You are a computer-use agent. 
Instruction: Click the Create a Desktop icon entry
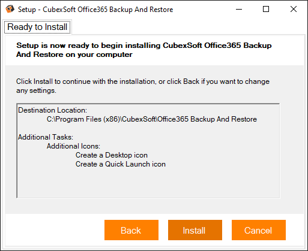pyautogui.click(x=112, y=155)
